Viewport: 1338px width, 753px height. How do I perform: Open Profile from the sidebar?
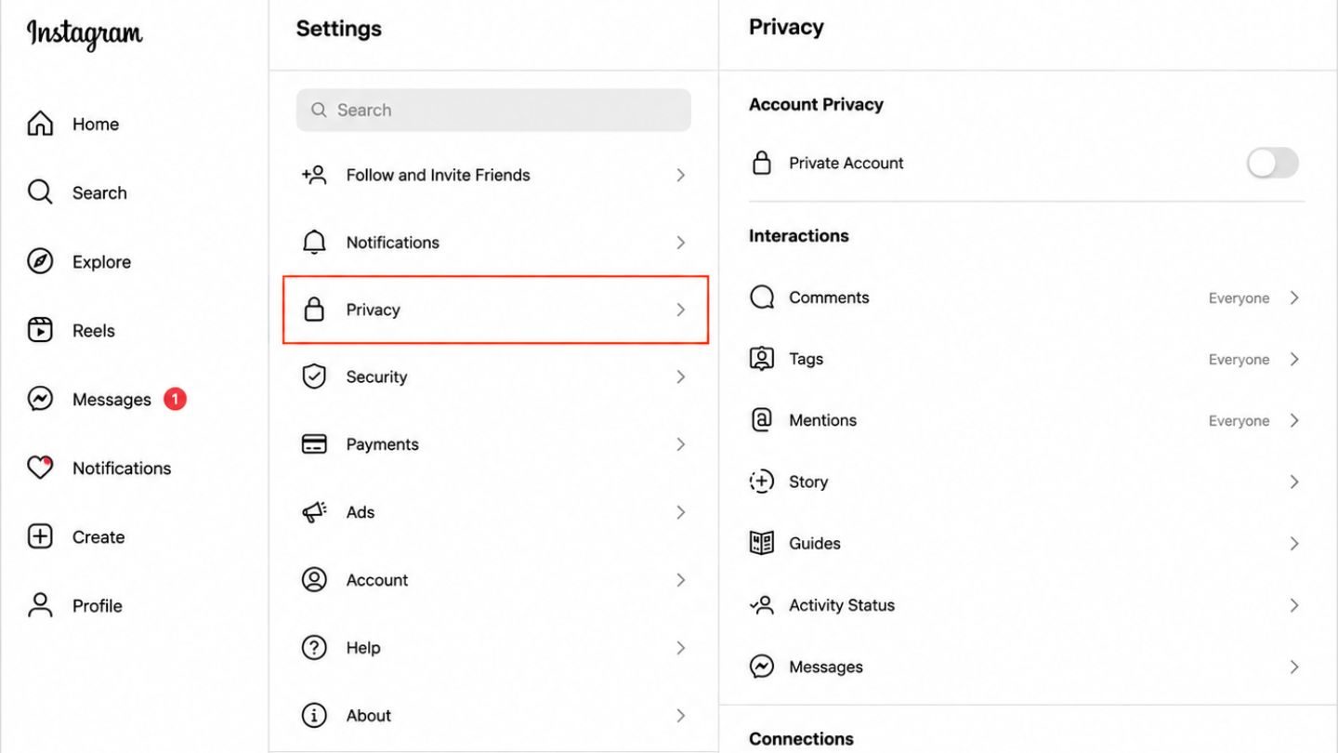click(98, 605)
